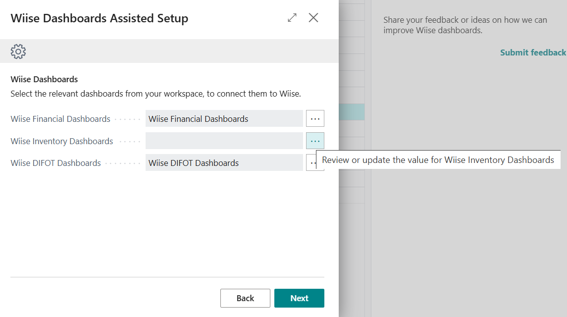567x317 pixels.
Task: Click the Wiise DIFOT Dashboards input field
Action: (224, 163)
